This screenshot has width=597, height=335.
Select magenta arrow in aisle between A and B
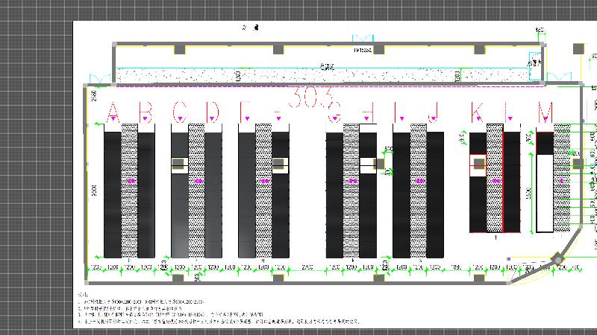[131, 181]
